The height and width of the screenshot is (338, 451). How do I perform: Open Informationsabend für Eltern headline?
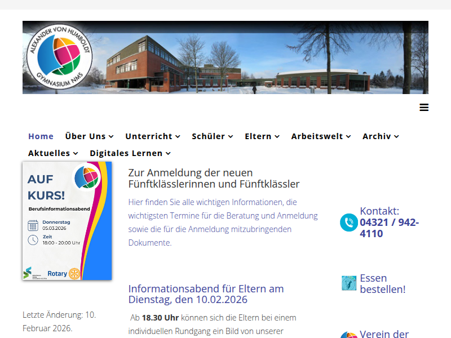click(x=206, y=294)
